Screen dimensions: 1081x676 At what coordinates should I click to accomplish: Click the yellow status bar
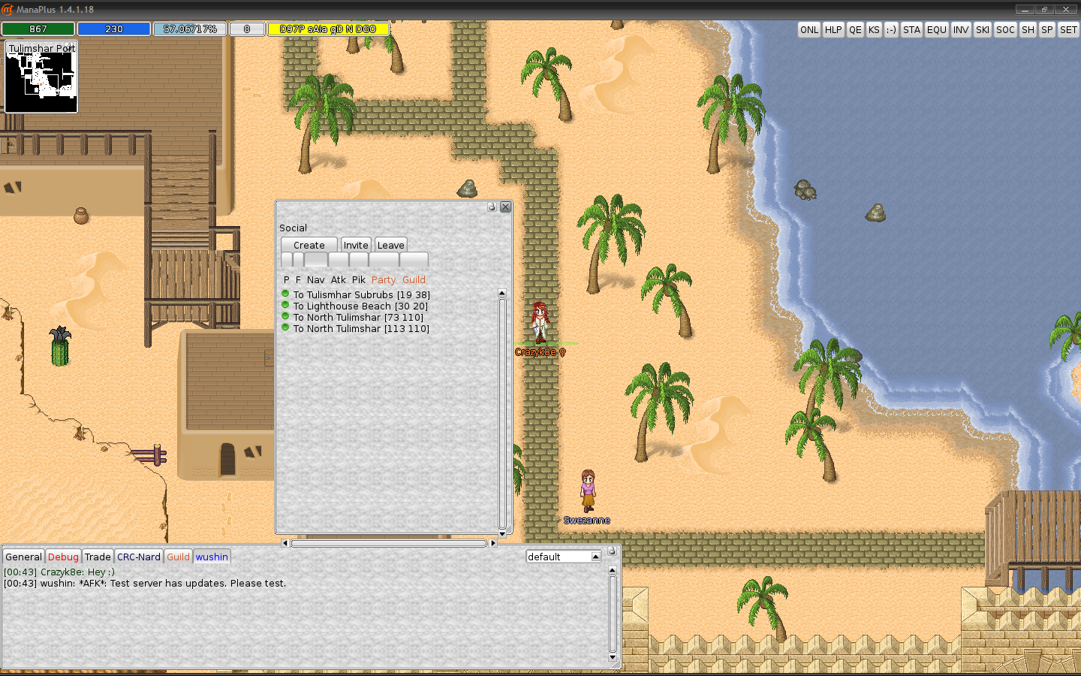click(x=328, y=29)
